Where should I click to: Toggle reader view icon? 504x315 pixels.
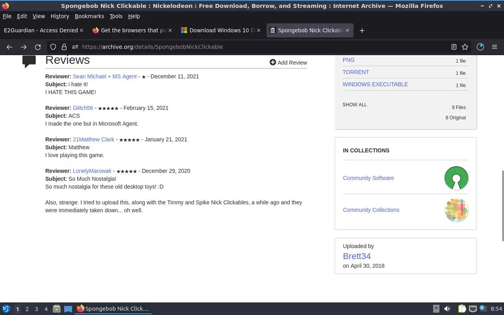click(454, 47)
